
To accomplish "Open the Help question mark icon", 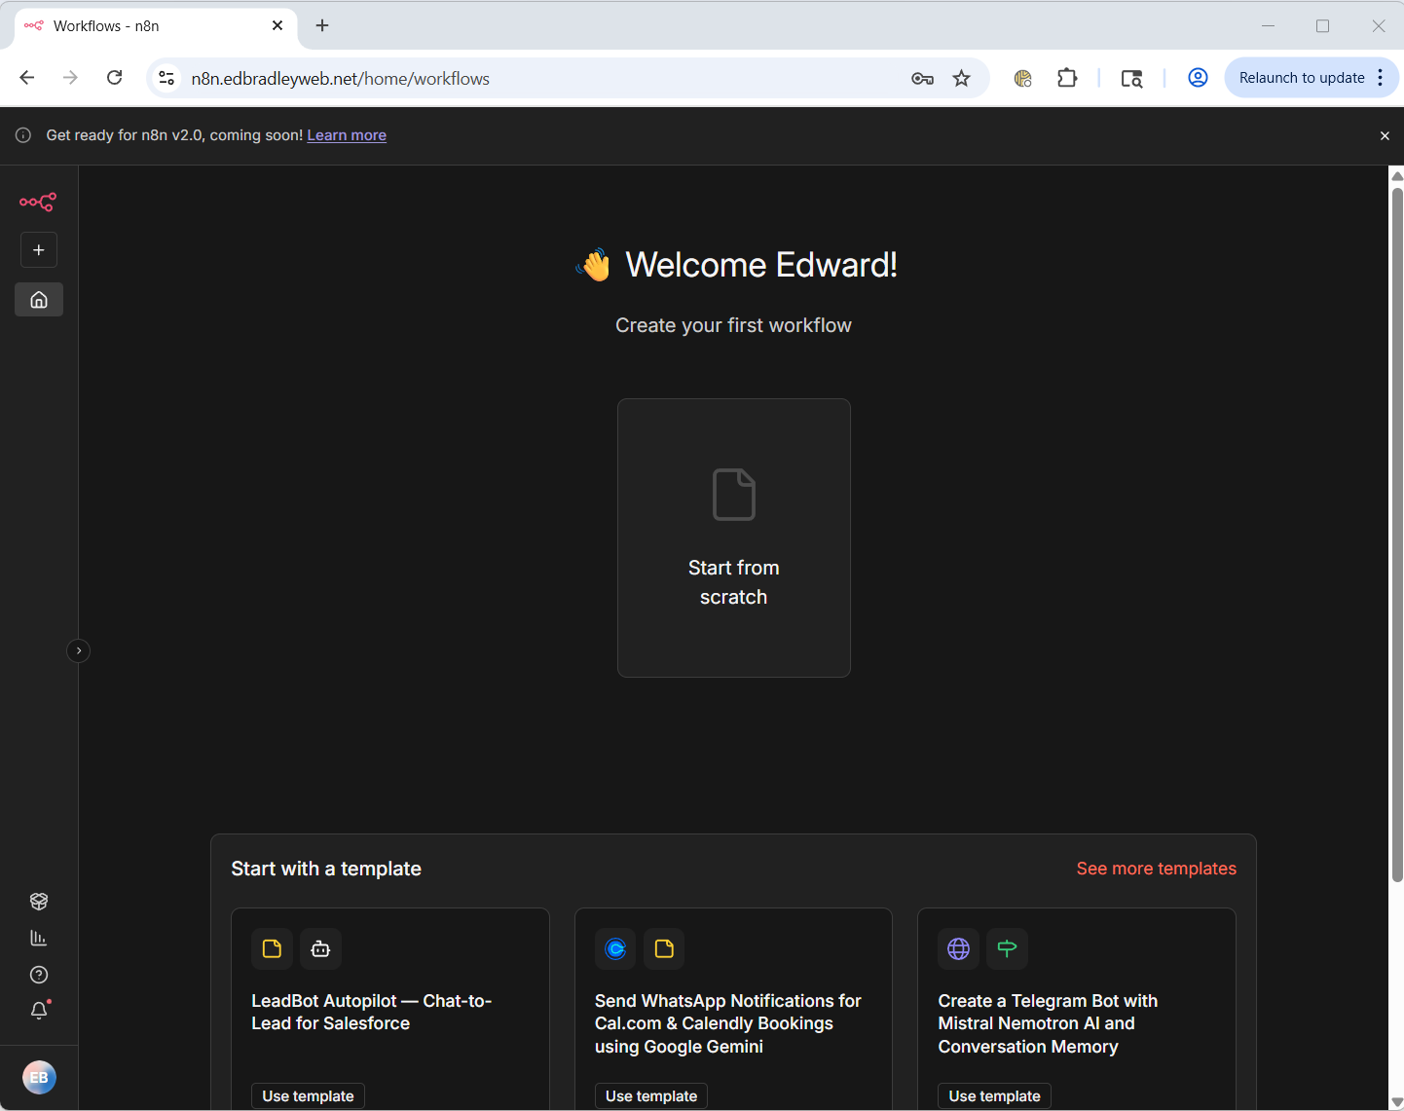I will 39,975.
